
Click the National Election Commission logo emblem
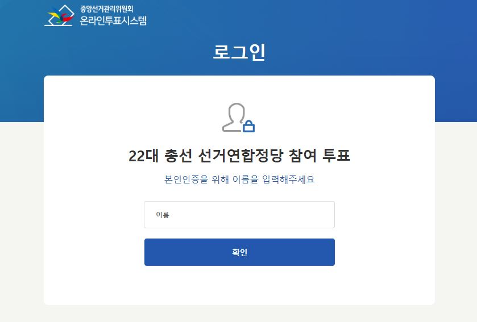click(x=59, y=15)
